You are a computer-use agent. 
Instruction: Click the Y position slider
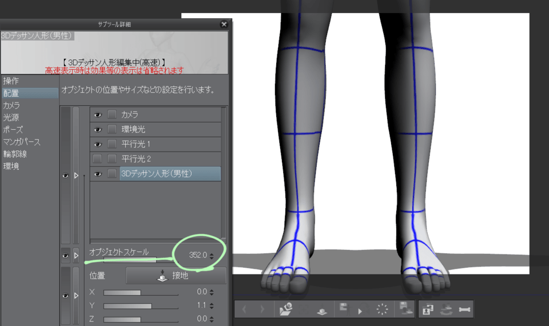pos(141,306)
